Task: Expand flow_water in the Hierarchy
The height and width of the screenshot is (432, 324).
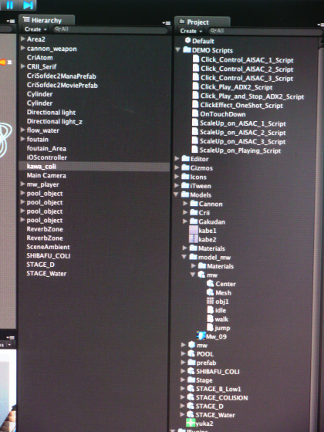Action: [23, 130]
